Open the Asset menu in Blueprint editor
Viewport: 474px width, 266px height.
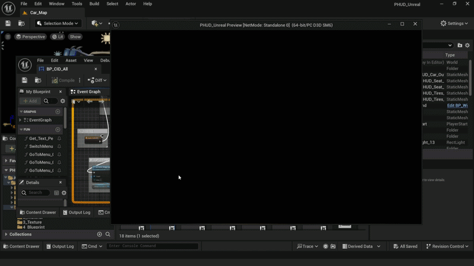pos(71,60)
